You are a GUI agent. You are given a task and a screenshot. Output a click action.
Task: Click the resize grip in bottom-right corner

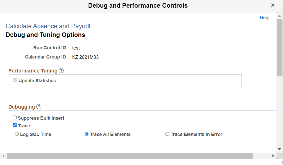click(x=281, y=163)
